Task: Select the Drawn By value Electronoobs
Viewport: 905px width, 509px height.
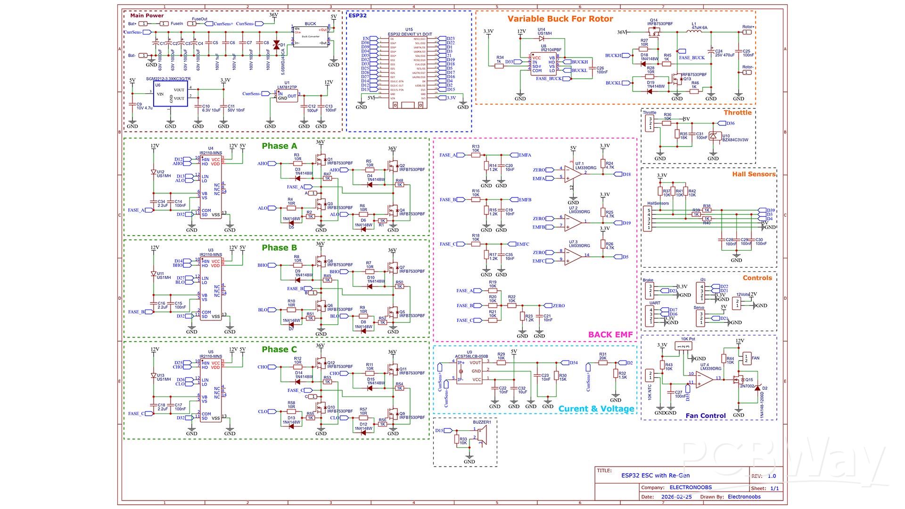Action: tap(744, 497)
